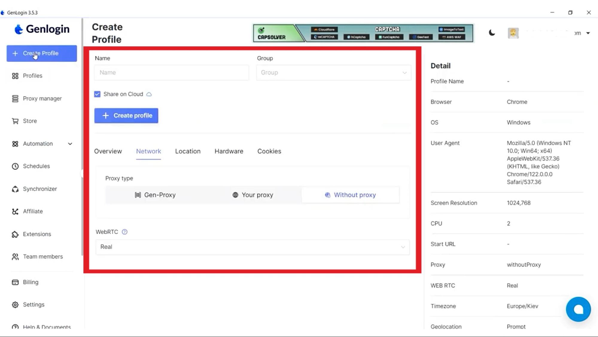Enable the Gen-Proxy option
Image resolution: width=598 pixels, height=337 pixels.
tap(155, 195)
